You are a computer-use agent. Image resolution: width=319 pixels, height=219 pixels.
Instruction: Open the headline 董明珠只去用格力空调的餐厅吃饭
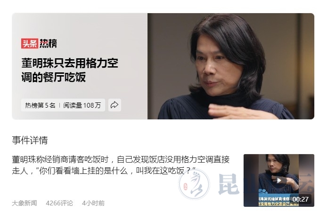click(70, 70)
